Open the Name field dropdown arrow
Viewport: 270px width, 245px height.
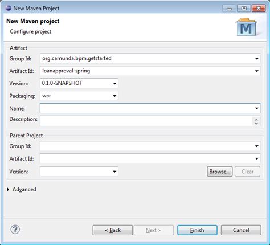tap(257, 108)
